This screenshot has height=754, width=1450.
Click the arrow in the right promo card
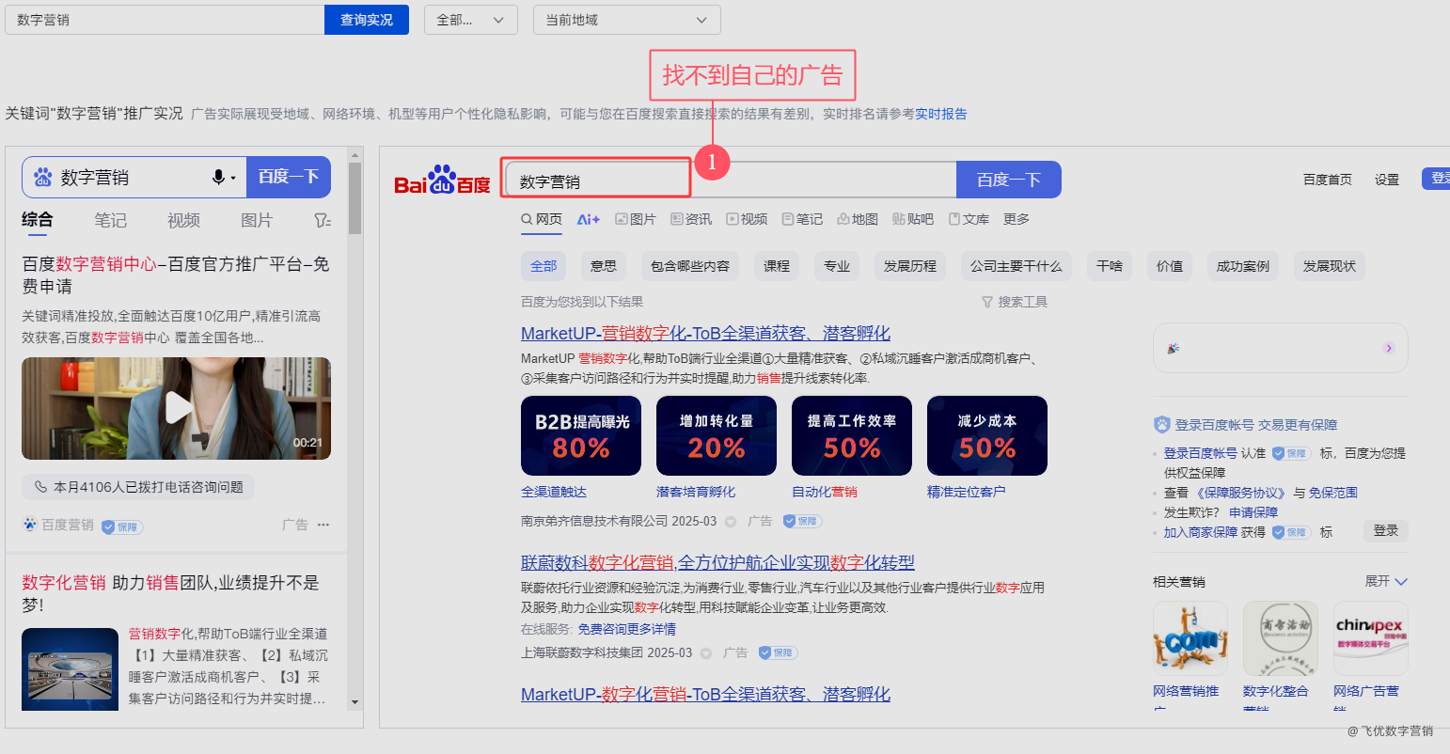click(1389, 348)
